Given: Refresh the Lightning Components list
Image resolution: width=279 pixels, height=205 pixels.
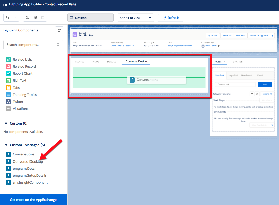Looking at the screenshot, I should click(59, 30).
